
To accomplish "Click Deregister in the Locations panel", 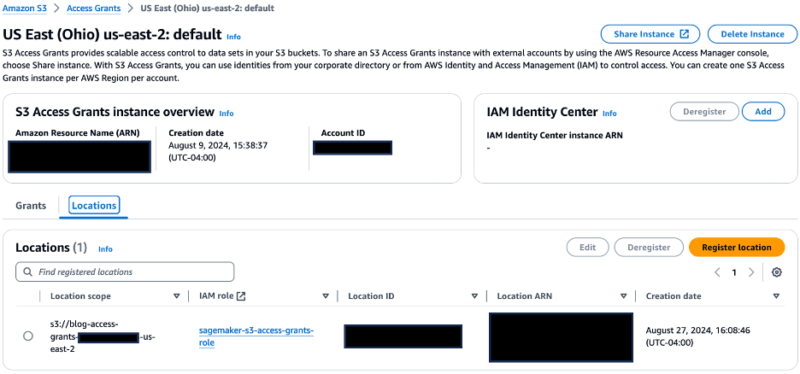I will pyautogui.click(x=649, y=247).
